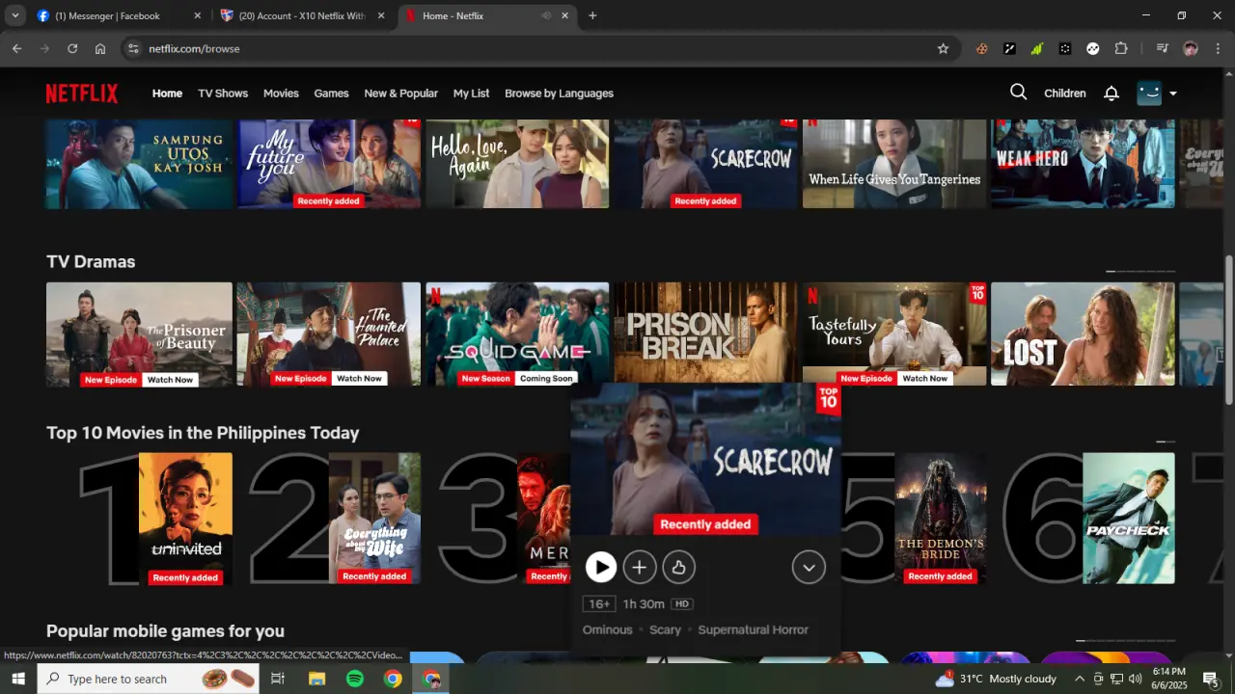Screen dimensions: 1235x694
Task: Open Netflix search icon
Action: pos(1018,93)
